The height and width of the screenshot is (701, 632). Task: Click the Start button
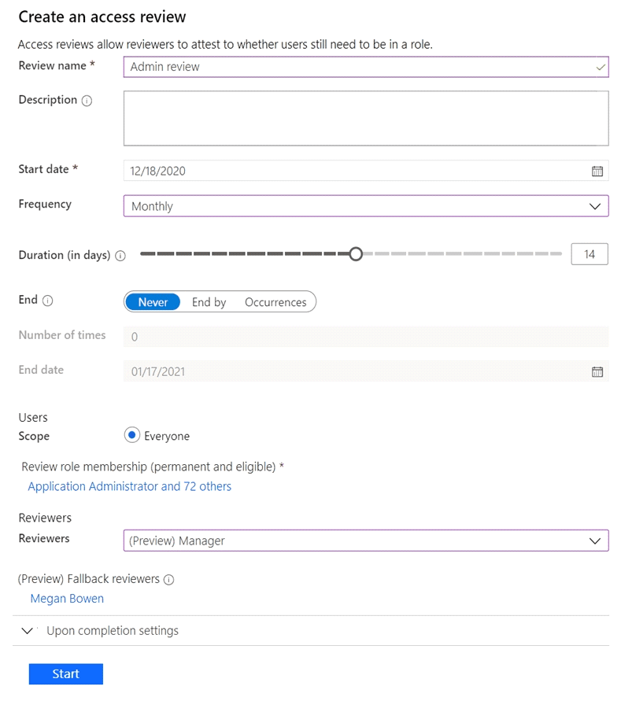[x=66, y=673]
